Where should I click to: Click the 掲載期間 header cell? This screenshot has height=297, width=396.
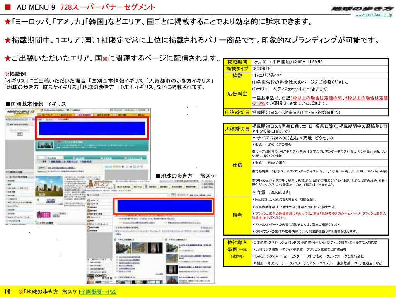237,62
